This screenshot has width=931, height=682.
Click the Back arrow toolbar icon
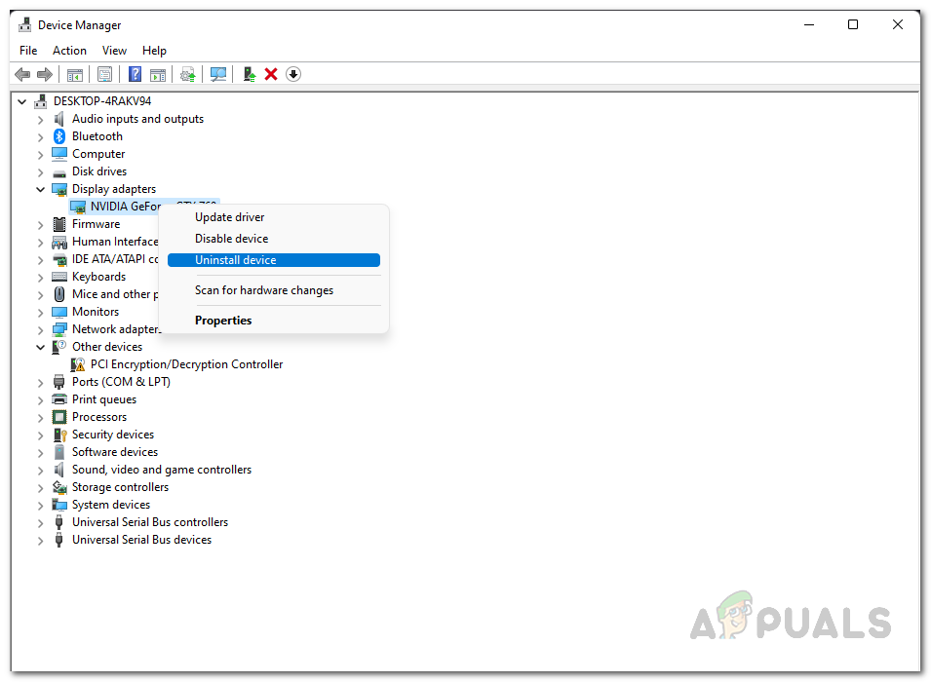click(x=22, y=74)
